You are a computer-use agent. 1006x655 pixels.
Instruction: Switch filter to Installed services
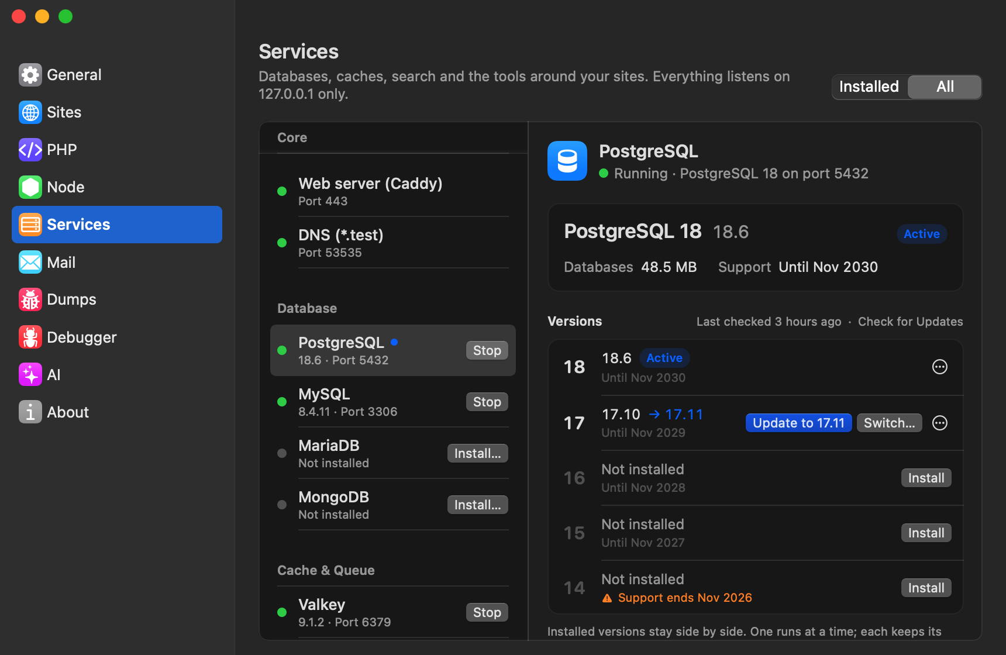(869, 87)
